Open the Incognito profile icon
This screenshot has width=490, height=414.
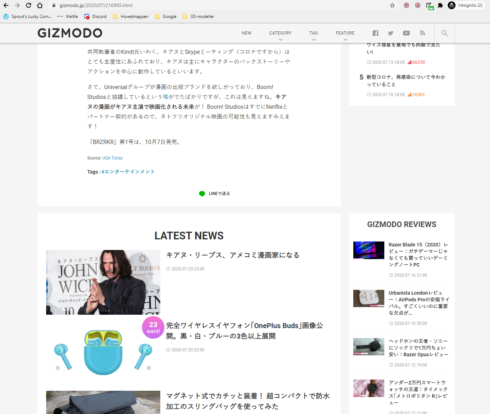(x=451, y=5)
